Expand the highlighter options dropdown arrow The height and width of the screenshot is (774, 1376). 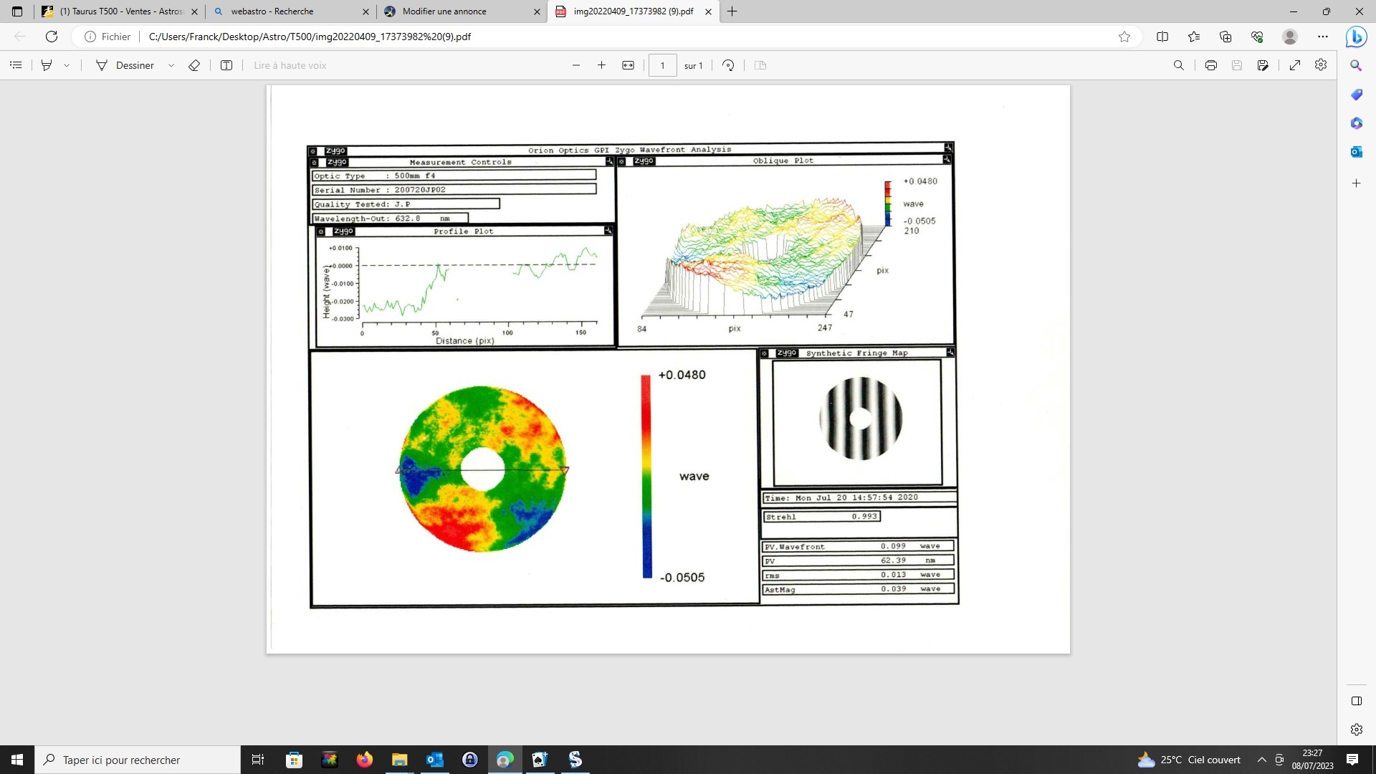(x=67, y=65)
